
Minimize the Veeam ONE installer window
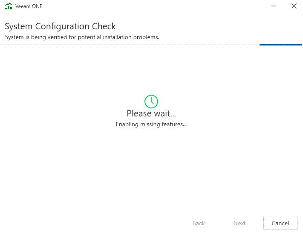coord(273,6)
